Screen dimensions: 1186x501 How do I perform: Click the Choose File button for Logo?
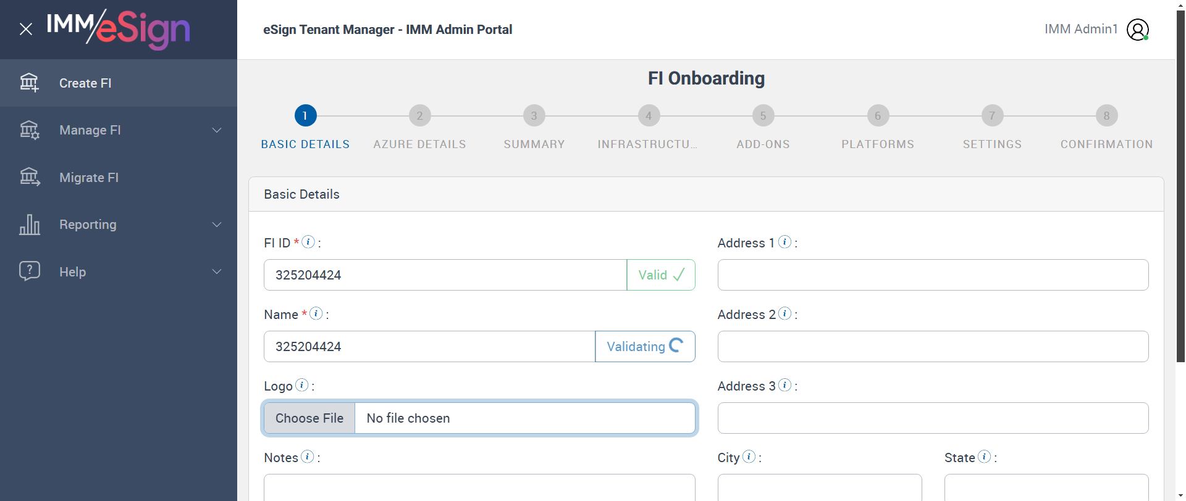tap(309, 418)
